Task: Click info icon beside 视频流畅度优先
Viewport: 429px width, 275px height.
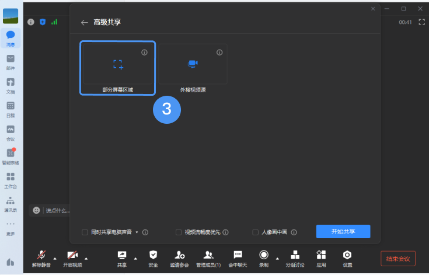Action: pos(225,232)
